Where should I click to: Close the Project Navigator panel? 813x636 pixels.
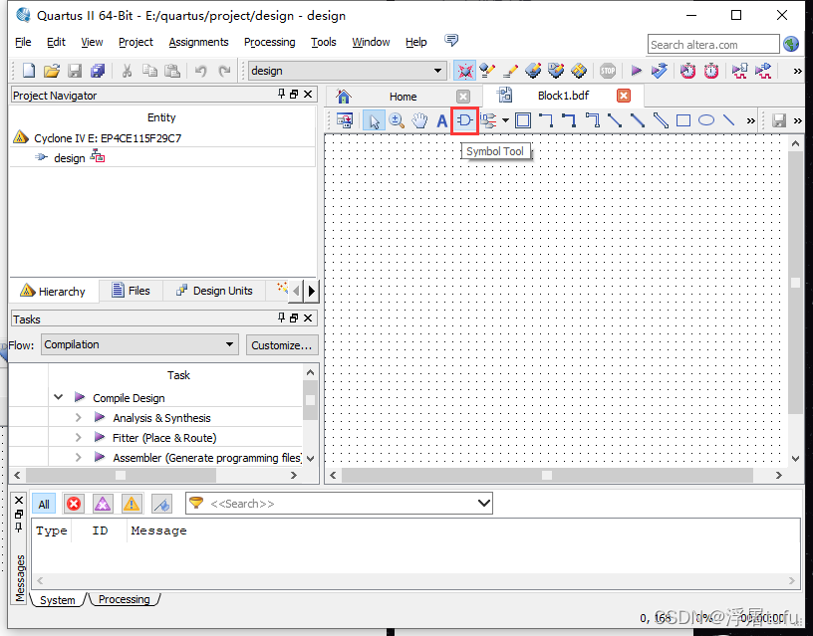(x=308, y=94)
